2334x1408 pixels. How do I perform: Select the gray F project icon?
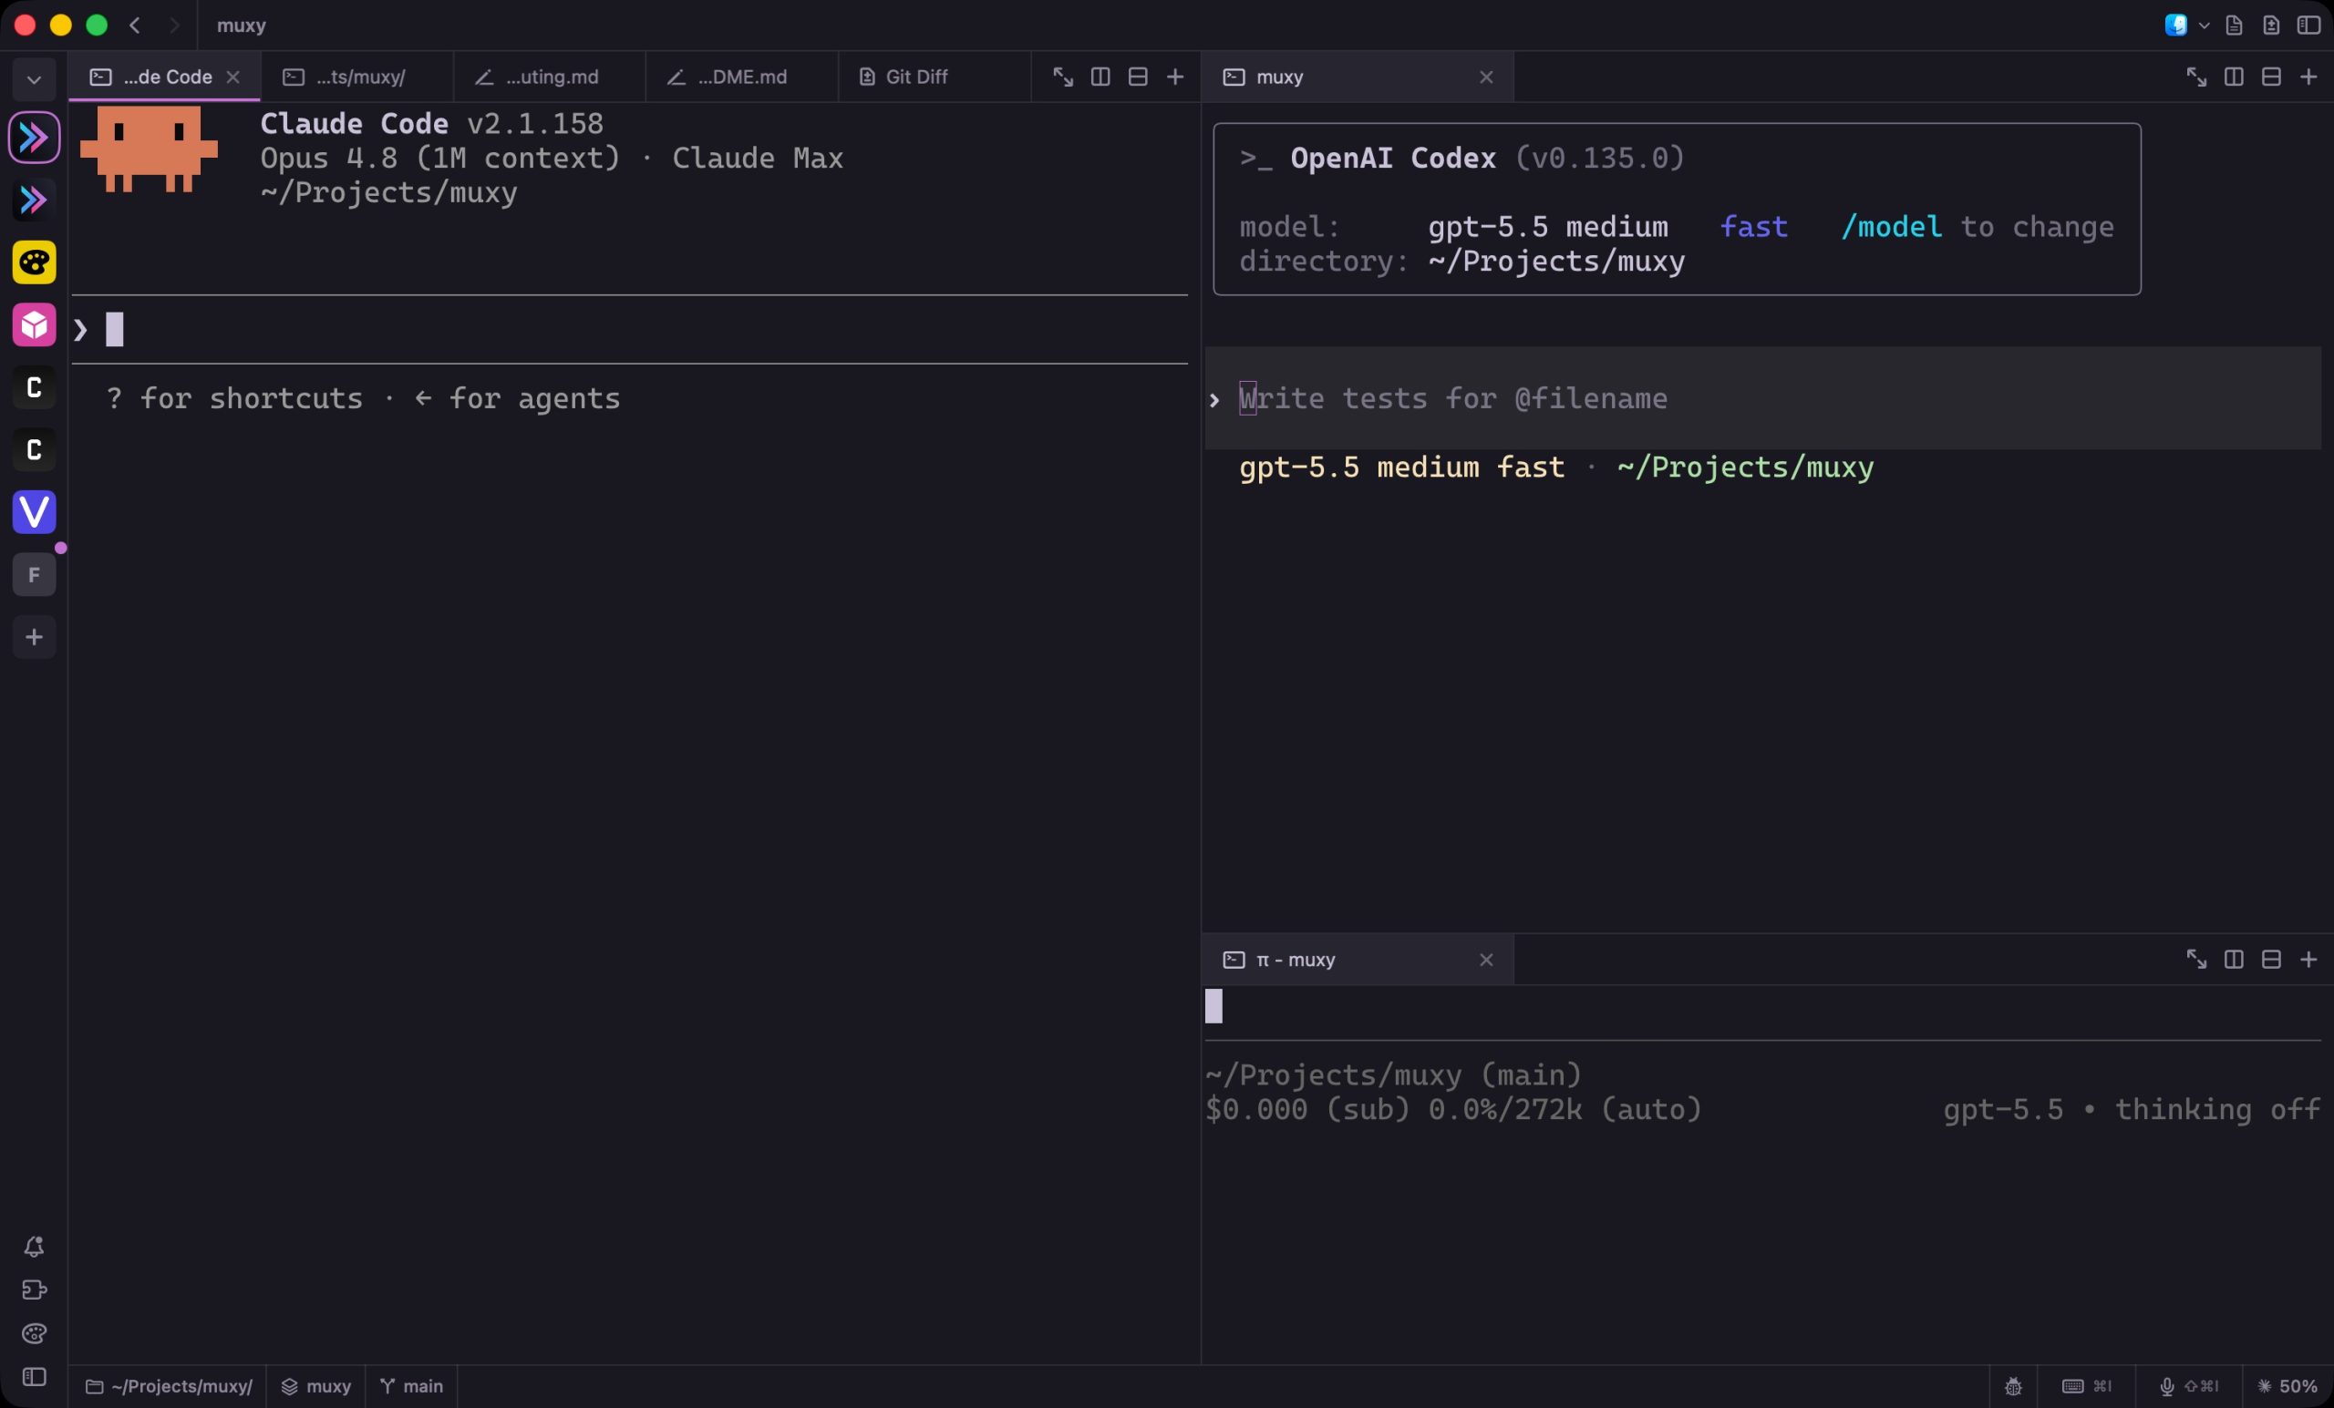(x=34, y=575)
